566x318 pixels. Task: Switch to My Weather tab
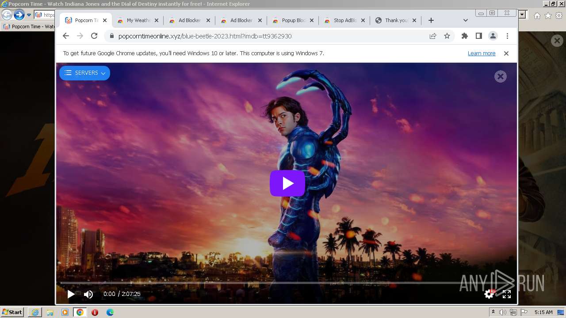coord(138,20)
